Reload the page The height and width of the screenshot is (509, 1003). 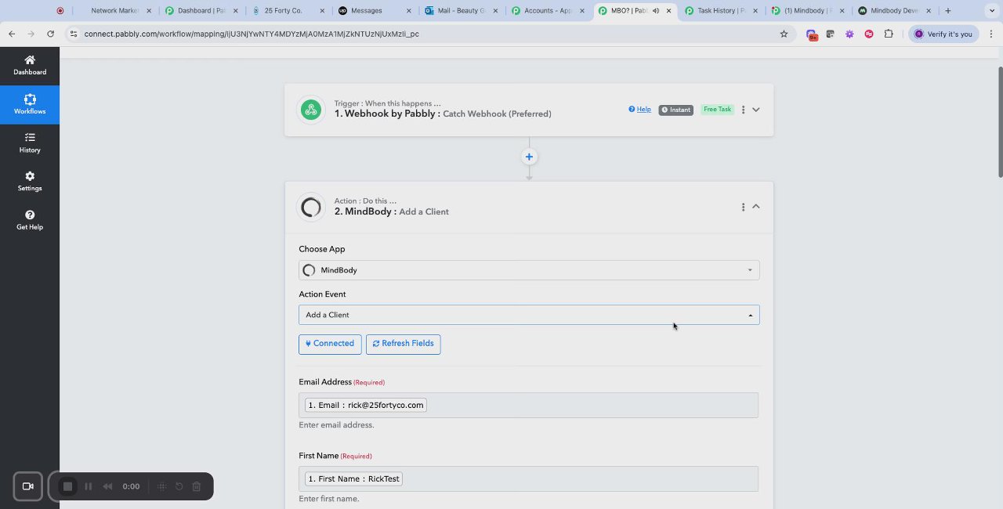[x=51, y=34]
